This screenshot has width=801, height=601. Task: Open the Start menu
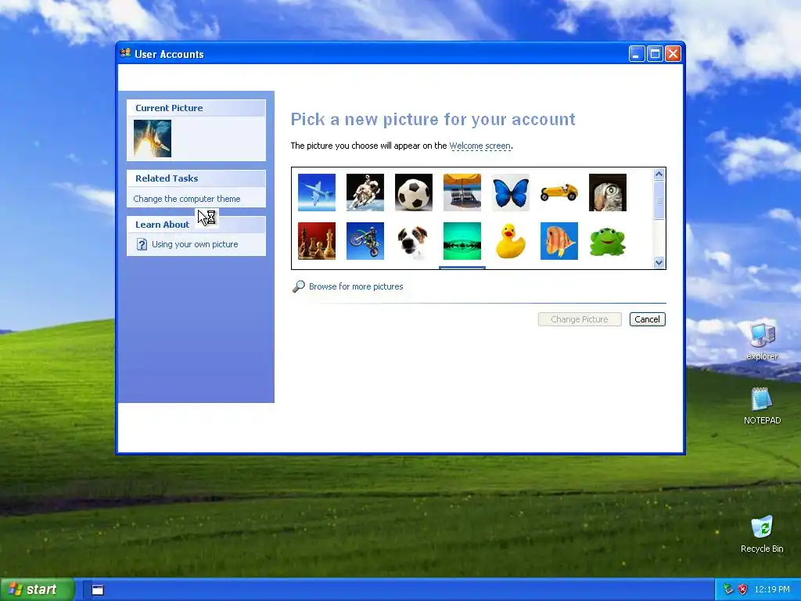[37, 590]
